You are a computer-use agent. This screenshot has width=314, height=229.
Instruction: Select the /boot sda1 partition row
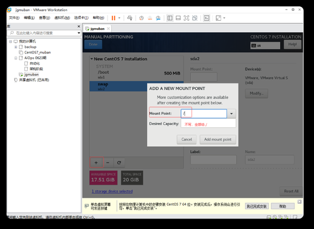coord(136,75)
